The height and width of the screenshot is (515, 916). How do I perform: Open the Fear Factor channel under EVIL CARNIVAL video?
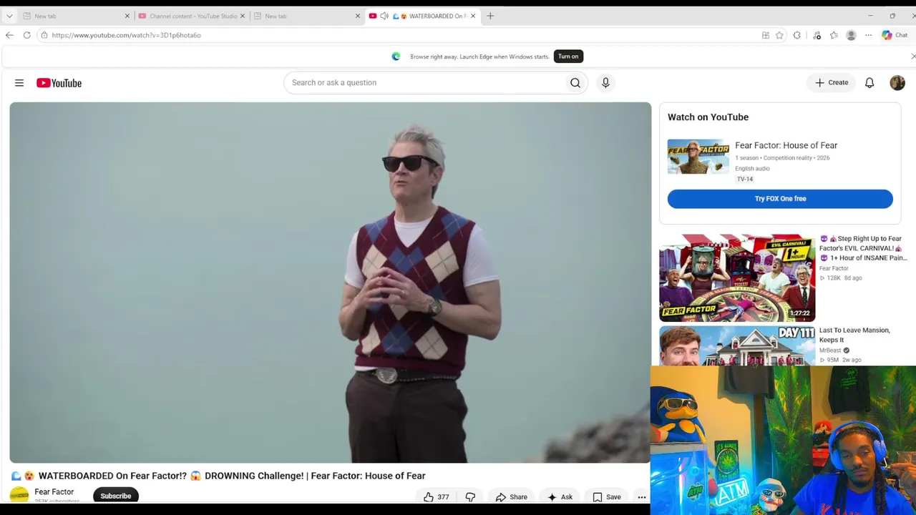coord(834,268)
